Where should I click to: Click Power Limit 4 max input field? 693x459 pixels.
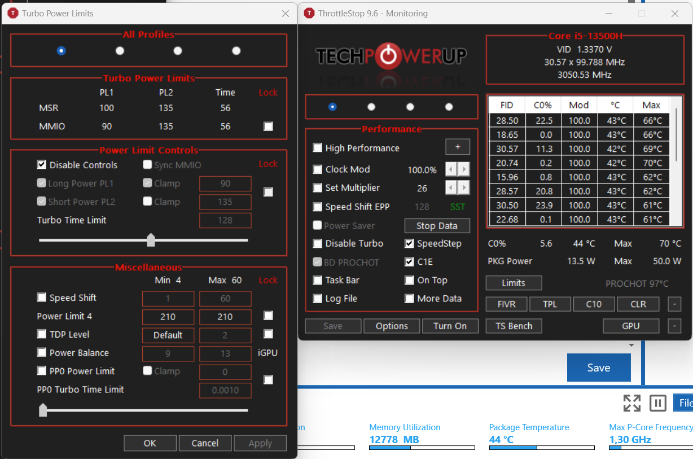tap(225, 317)
